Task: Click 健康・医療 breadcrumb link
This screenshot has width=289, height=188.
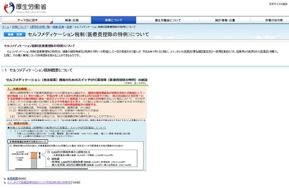Action: click(x=58, y=27)
